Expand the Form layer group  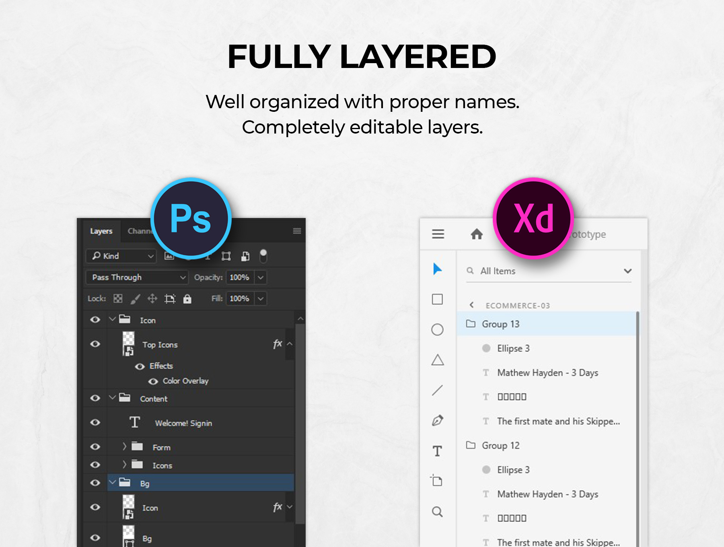click(124, 446)
